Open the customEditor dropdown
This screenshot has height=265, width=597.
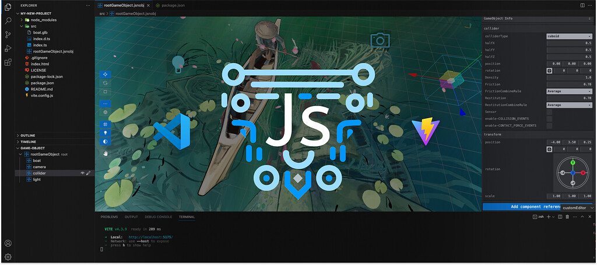(578, 207)
